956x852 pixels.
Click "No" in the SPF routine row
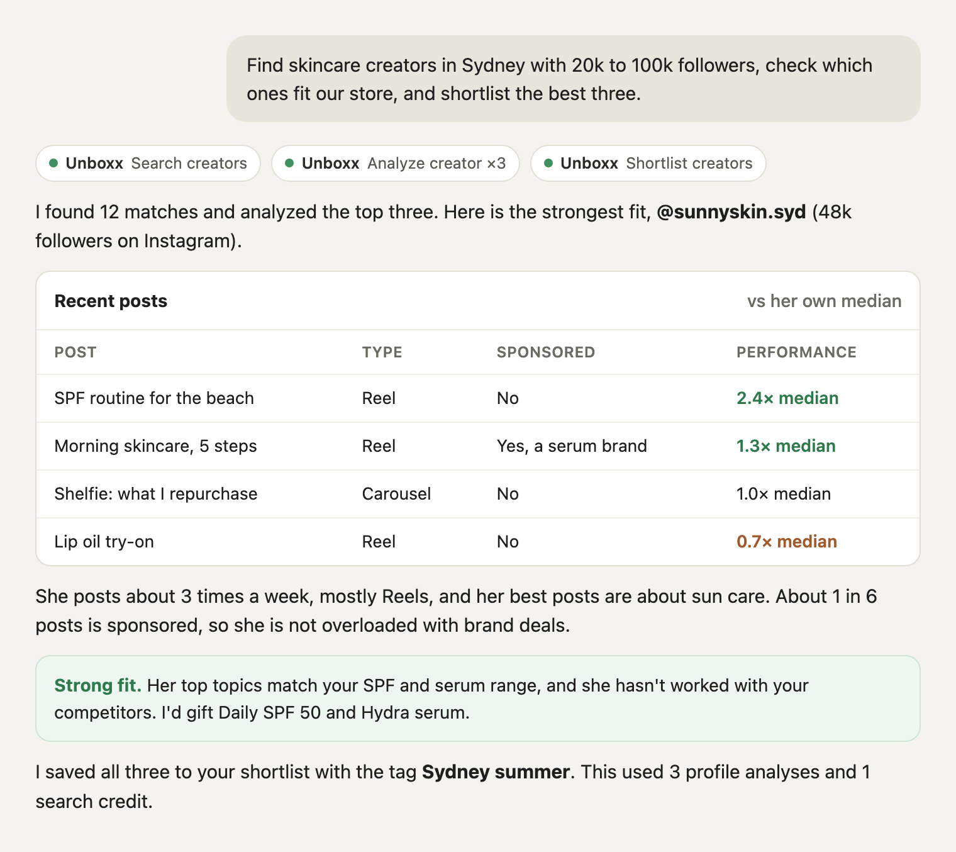(508, 398)
